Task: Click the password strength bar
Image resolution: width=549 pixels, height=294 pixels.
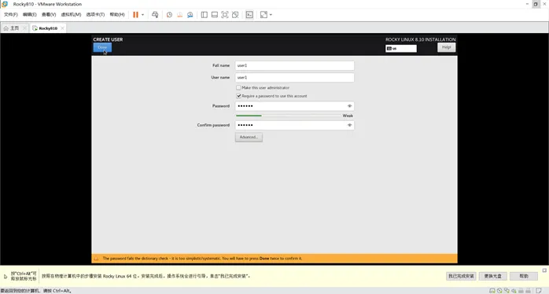Action: (x=288, y=116)
